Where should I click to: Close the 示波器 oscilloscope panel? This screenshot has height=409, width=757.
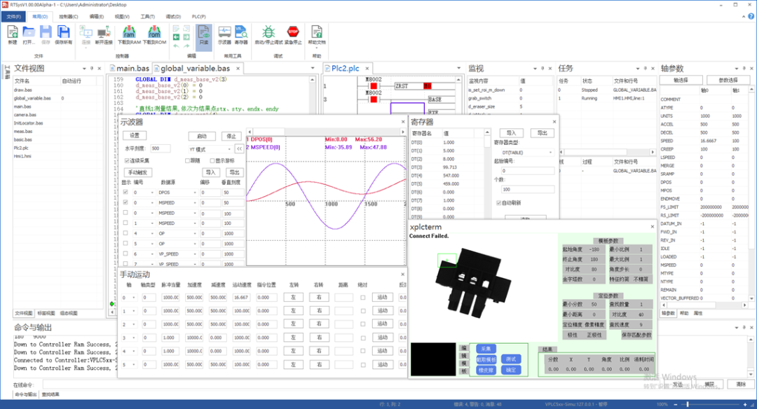pos(402,122)
